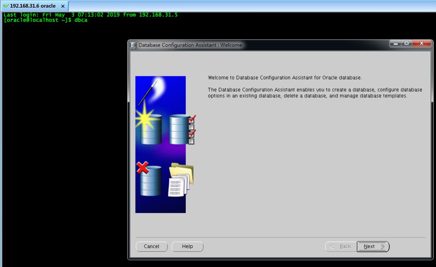Viewport: 436px width, 267px height.
Task: Click the Database Configuration Assistant title bar icon
Action: (134, 45)
